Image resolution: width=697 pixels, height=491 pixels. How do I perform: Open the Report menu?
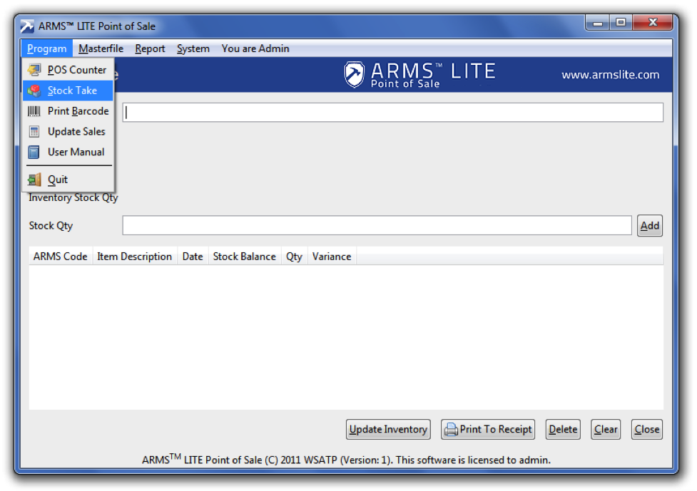pos(150,48)
